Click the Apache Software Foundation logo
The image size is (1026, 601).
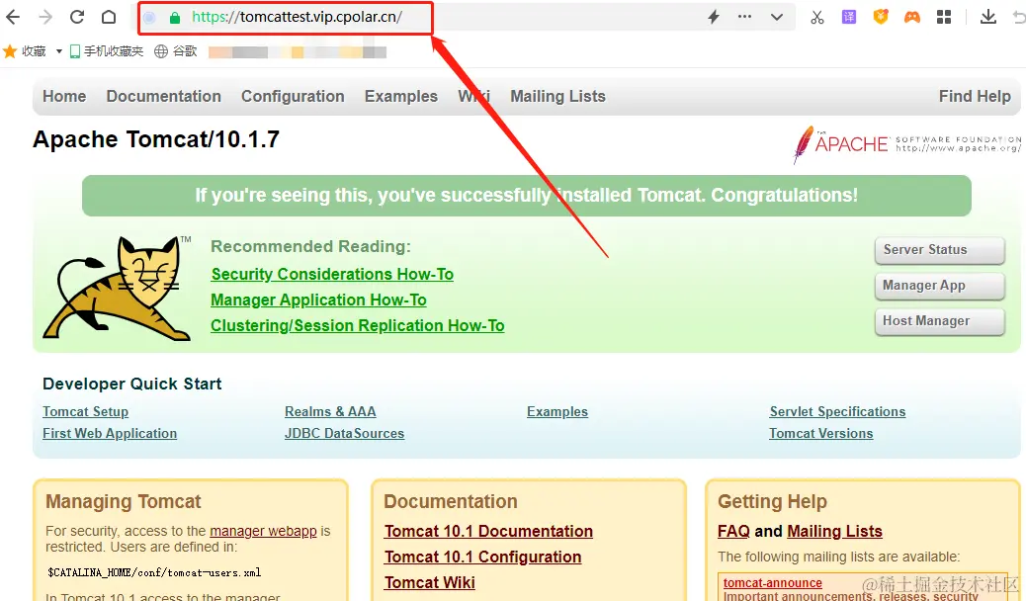(906, 144)
